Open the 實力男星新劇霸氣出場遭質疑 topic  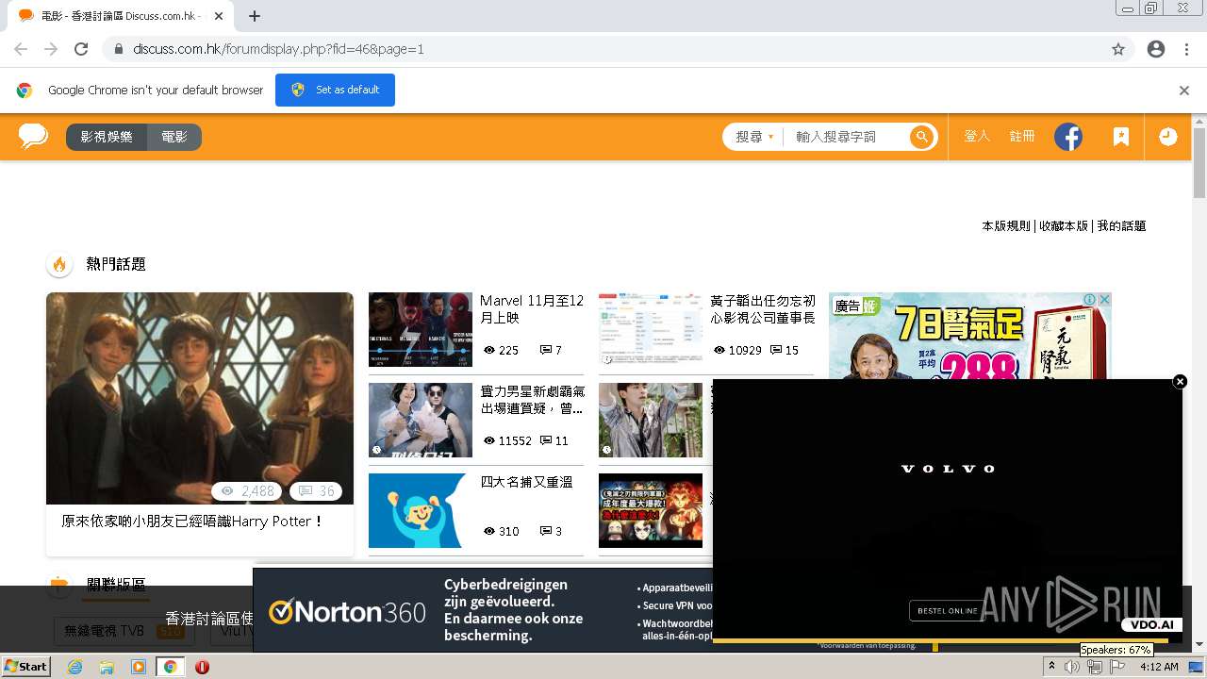click(532, 400)
